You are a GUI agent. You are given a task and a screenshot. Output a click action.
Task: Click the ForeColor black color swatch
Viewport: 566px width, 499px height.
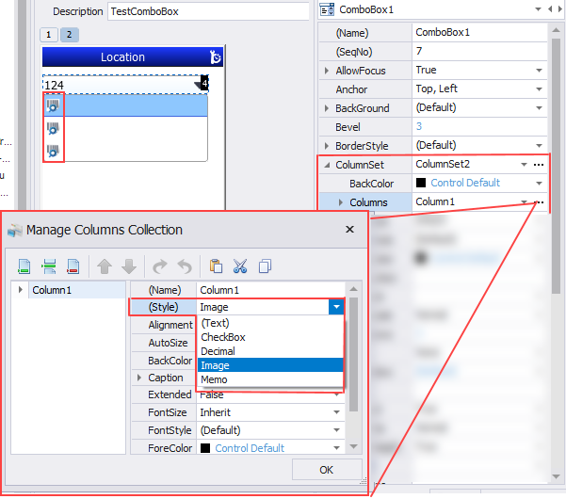(205, 448)
